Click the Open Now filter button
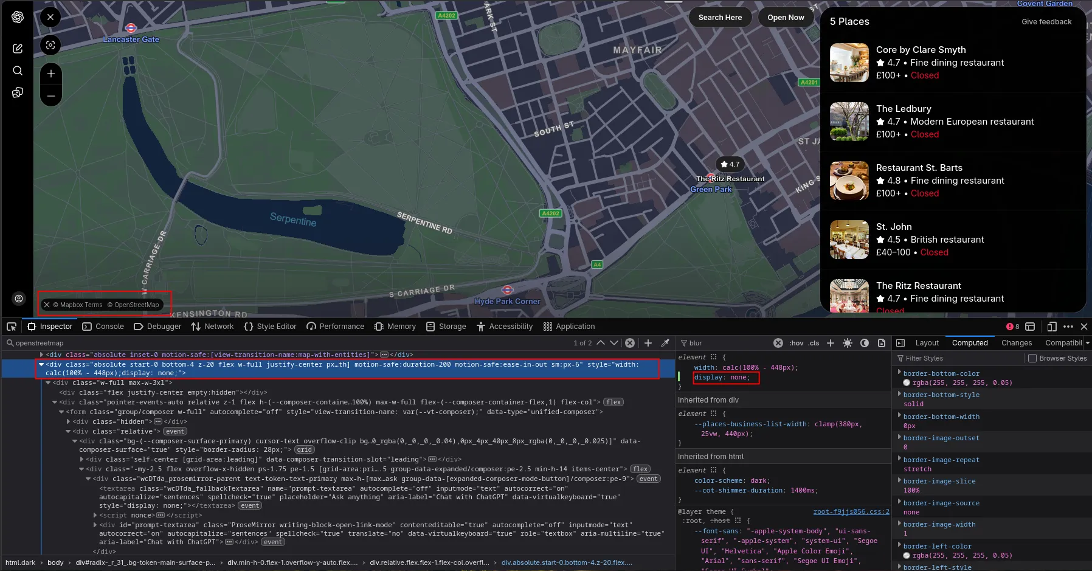1092x571 pixels. click(786, 17)
